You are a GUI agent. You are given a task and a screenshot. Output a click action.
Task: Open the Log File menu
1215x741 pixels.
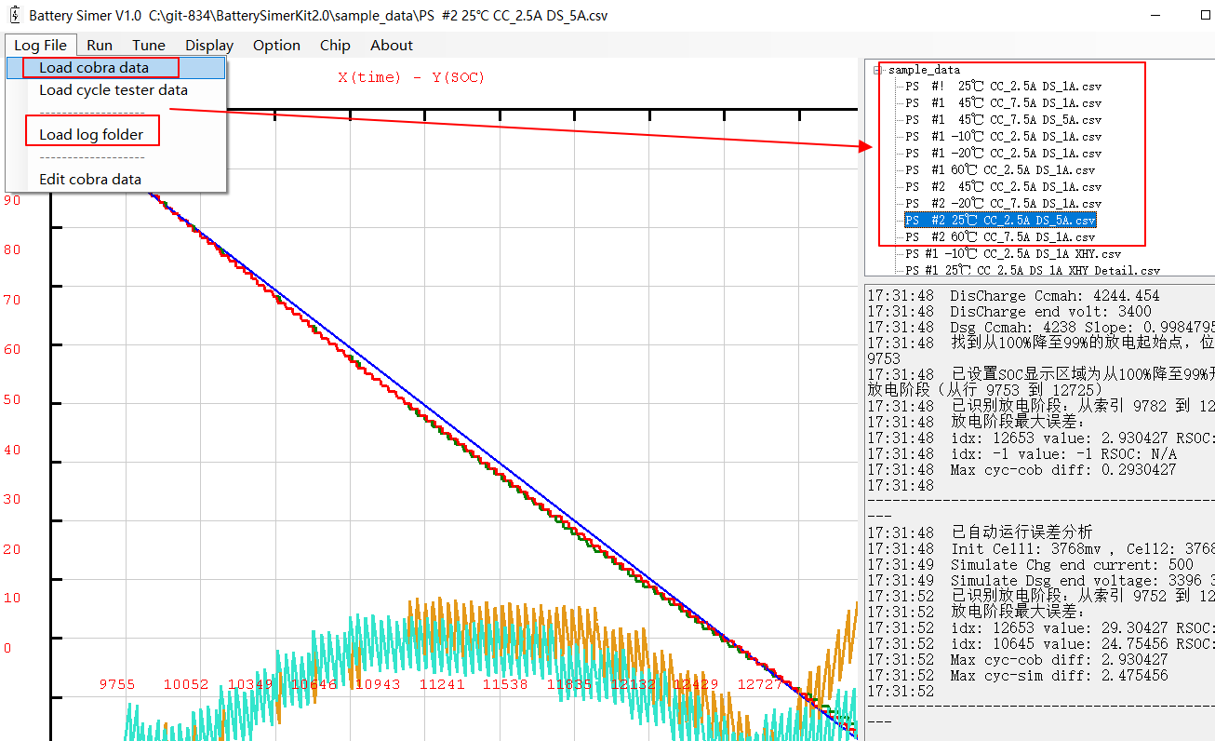[x=40, y=45]
